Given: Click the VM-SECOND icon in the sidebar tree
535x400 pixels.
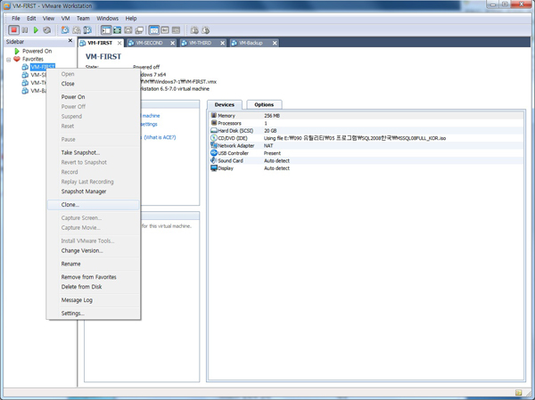Looking at the screenshot, I should pos(25,75).
